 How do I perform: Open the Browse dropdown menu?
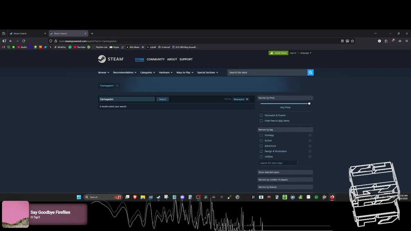coord(104,73)
